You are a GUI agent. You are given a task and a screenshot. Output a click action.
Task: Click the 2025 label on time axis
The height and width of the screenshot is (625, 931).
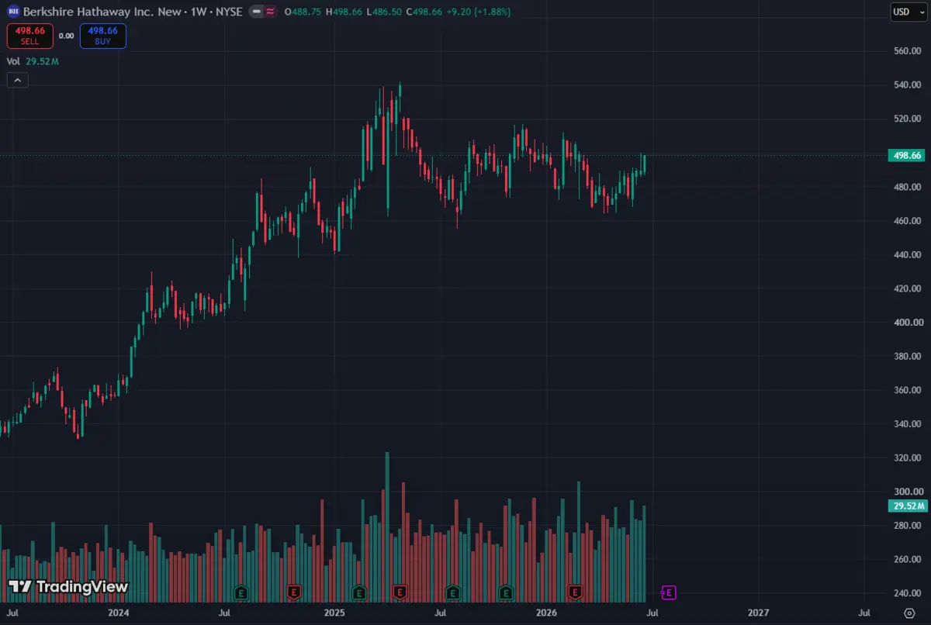coord(334,613)
